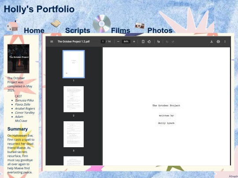Print the PDF using printer icon

(x=218, y=41)
